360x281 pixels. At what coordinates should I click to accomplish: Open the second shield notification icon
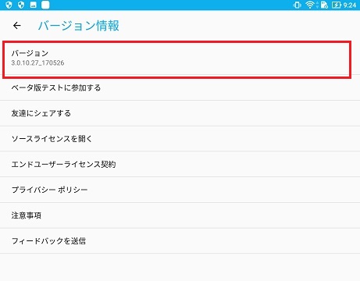click(x=21, y=5)
